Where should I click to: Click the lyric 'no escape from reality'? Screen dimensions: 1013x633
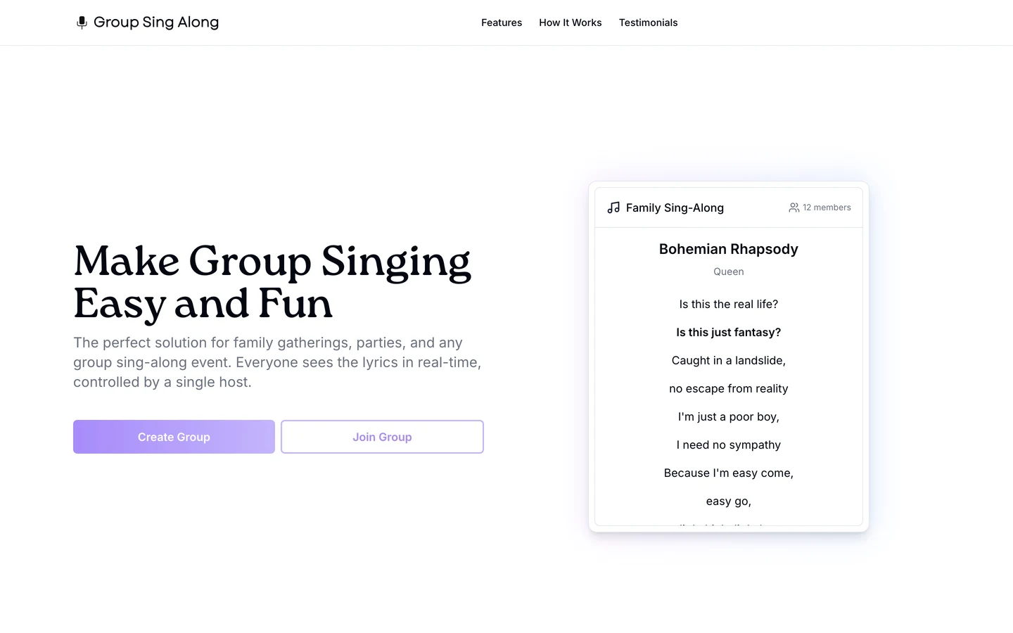coord(729,388)
